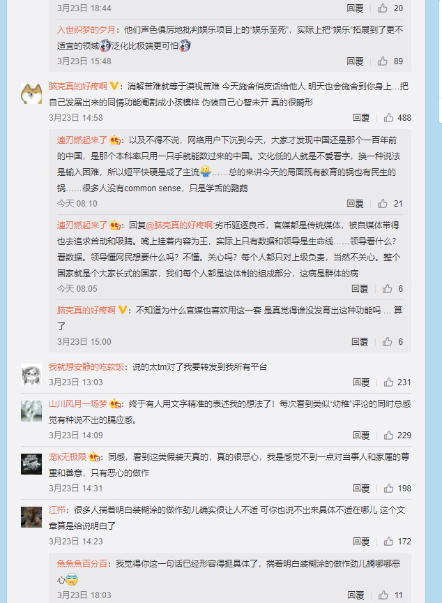Click thumbs-up on comment with 231 likes
The image size is (442, 603).
(x=388, y=382)
